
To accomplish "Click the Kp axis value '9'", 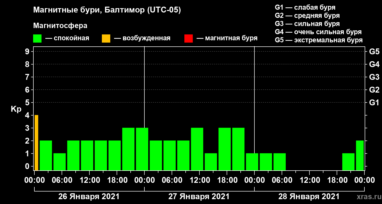I will click(28, 52).
